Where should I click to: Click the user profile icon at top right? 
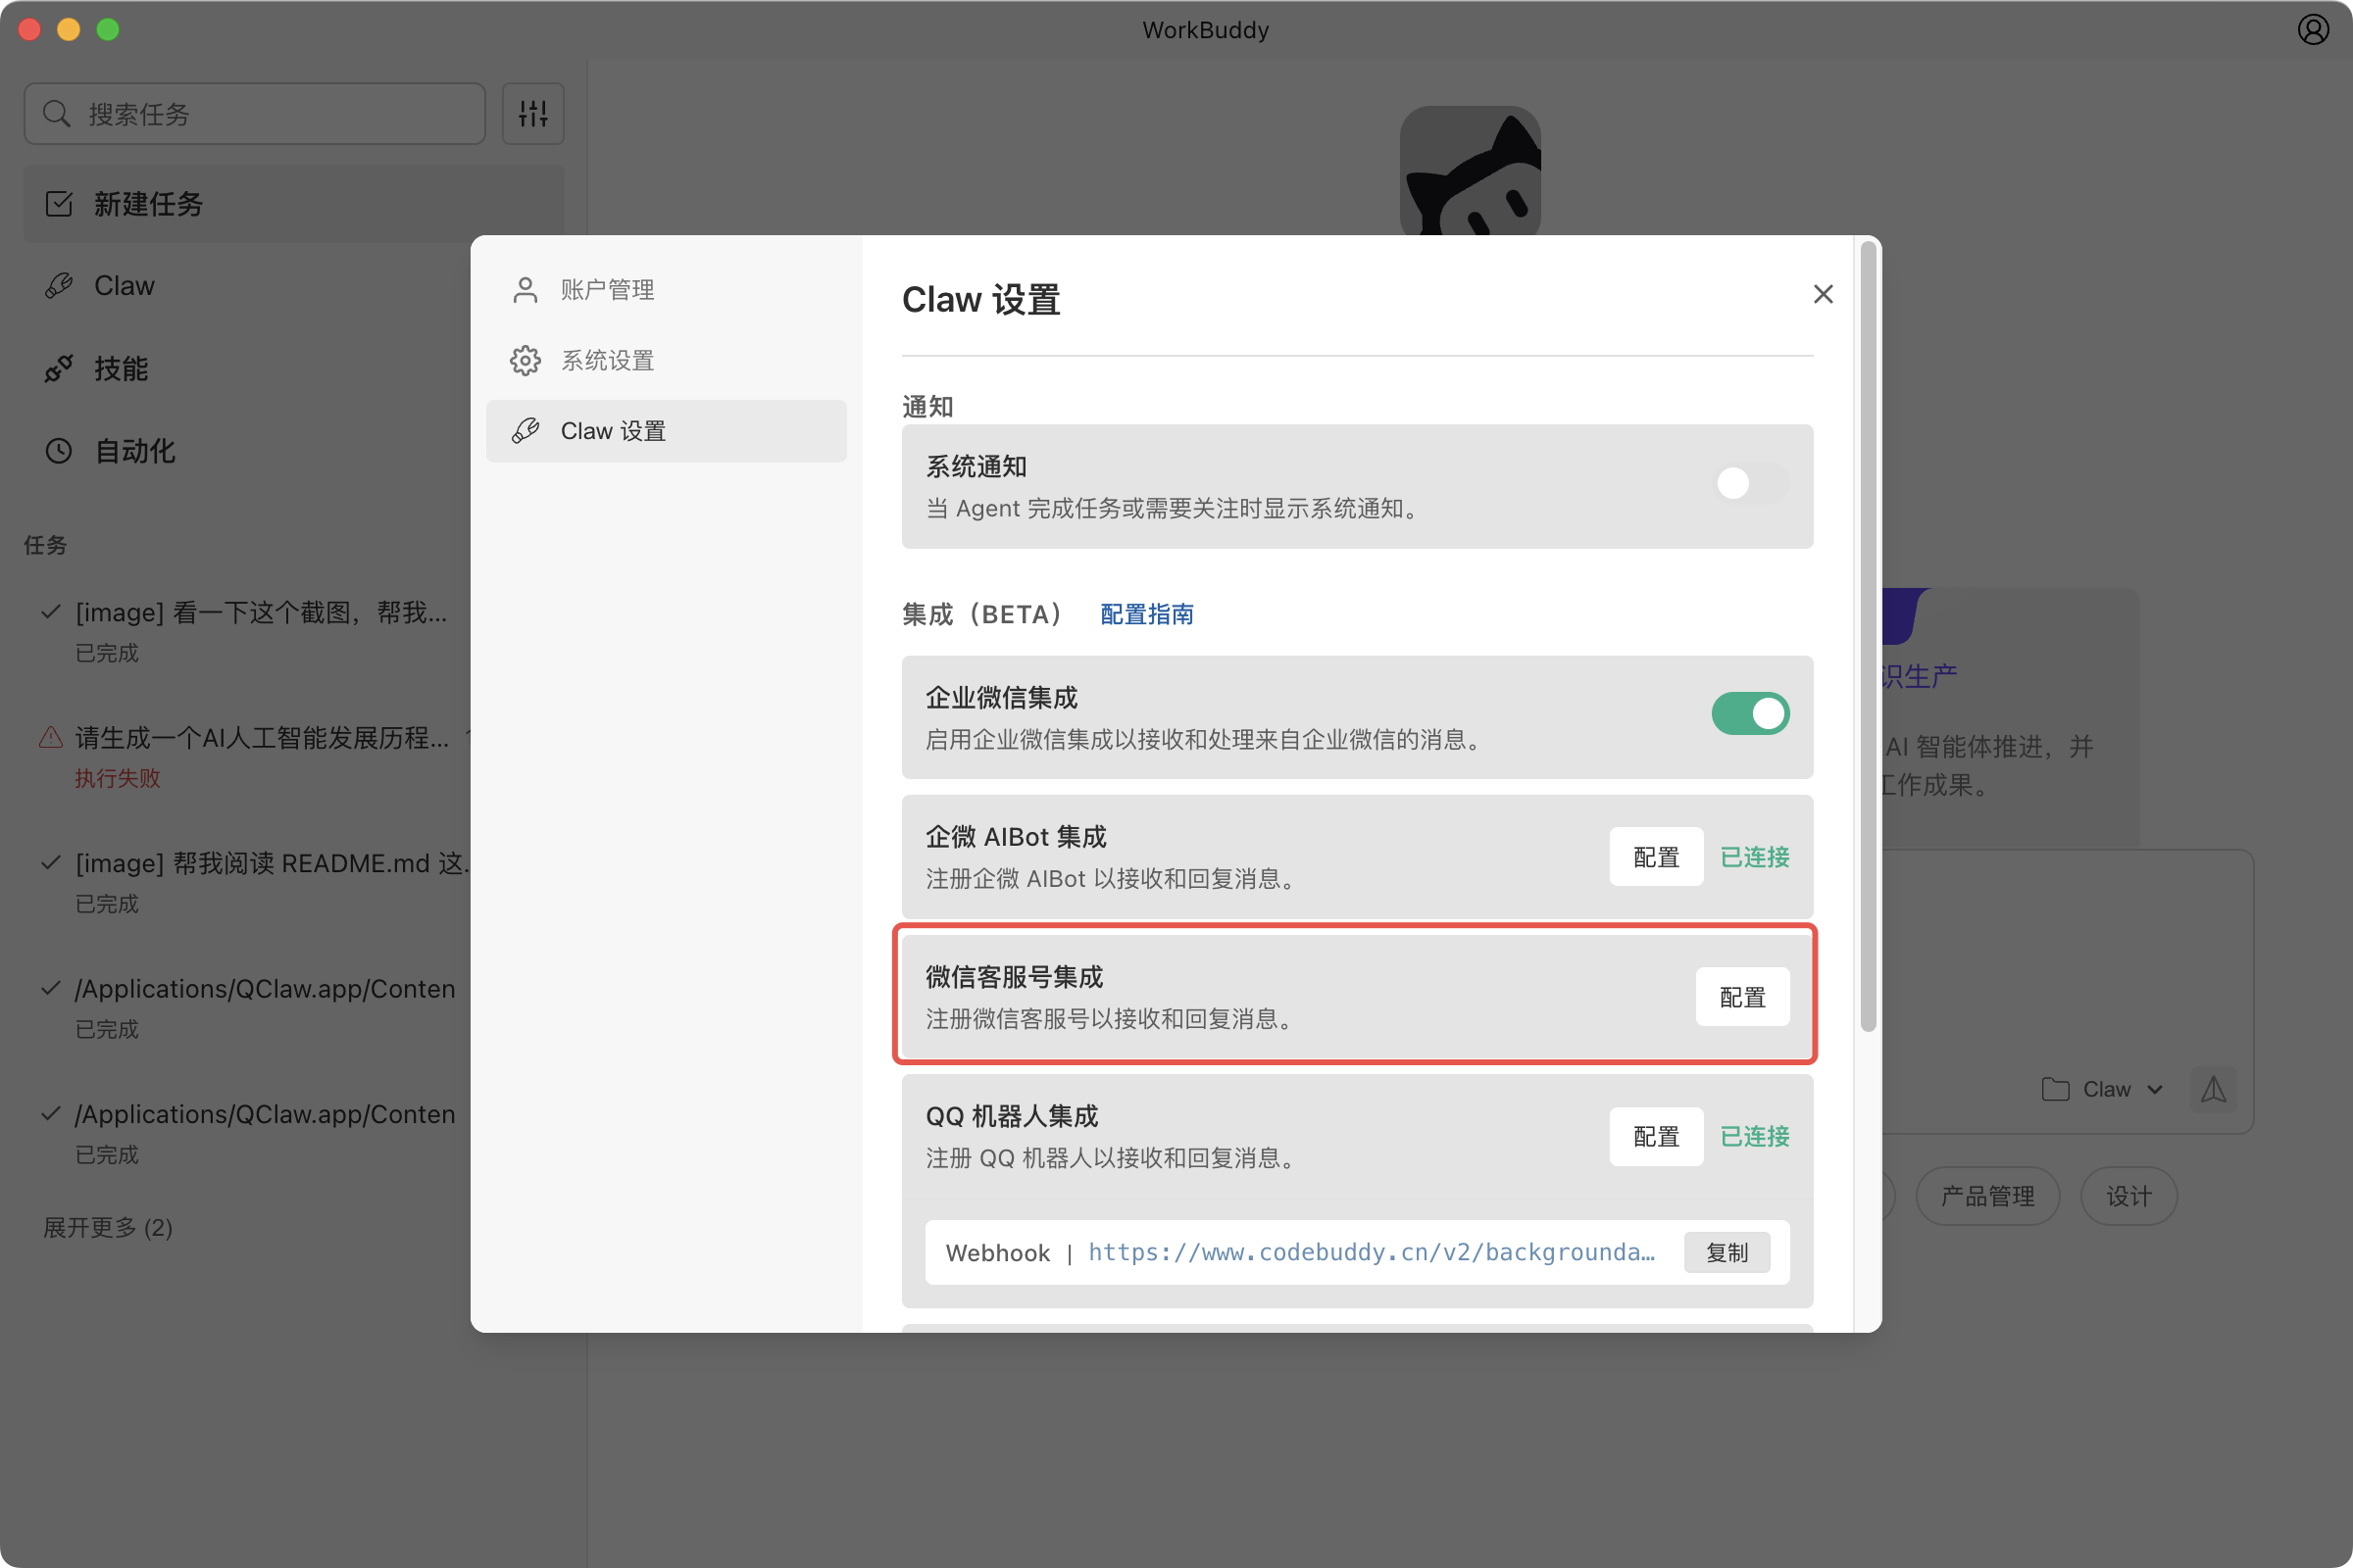[x=2312, y=29]
